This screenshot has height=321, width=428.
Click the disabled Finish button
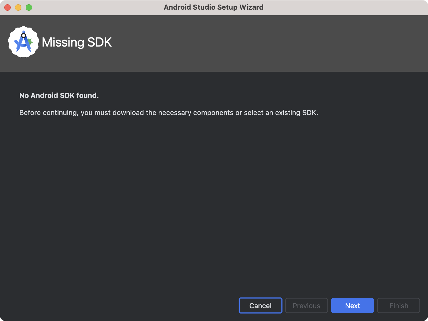pos(398,305)
